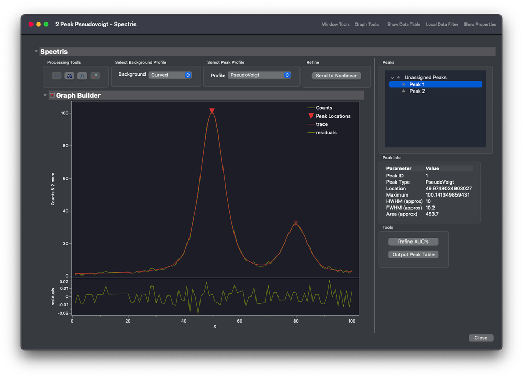Viewport: 523px width, 378px height.
Task: Select the bell-curve peak tool icon
Action: [82, 76]
